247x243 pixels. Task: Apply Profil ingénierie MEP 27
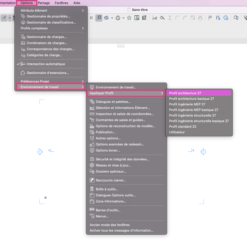(x=199, y=104)
